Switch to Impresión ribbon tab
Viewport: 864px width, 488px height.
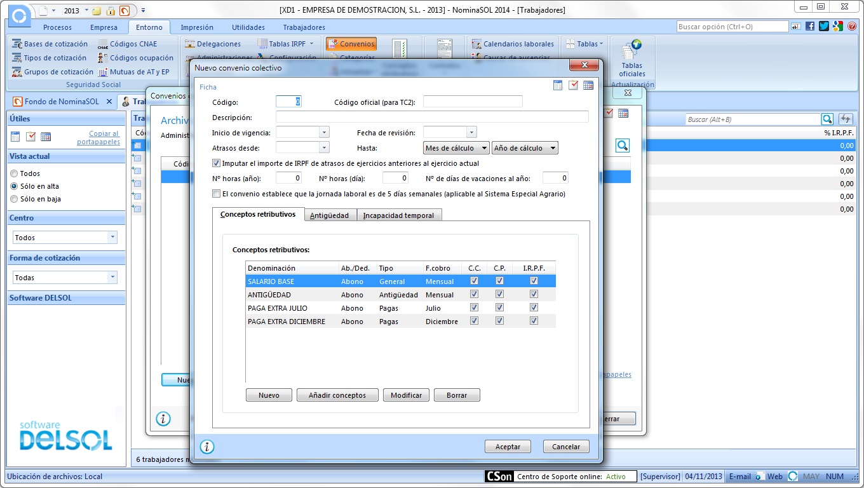tap(197, 27)
